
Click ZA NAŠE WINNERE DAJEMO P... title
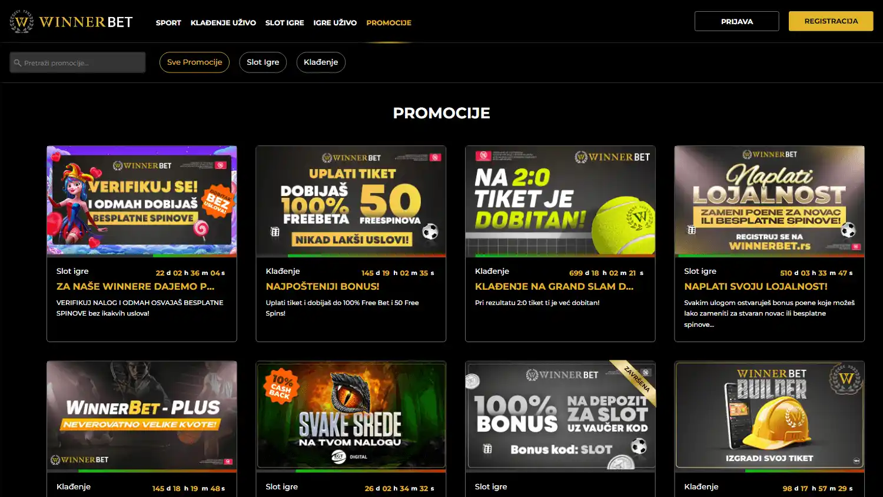tap(135, 287)
